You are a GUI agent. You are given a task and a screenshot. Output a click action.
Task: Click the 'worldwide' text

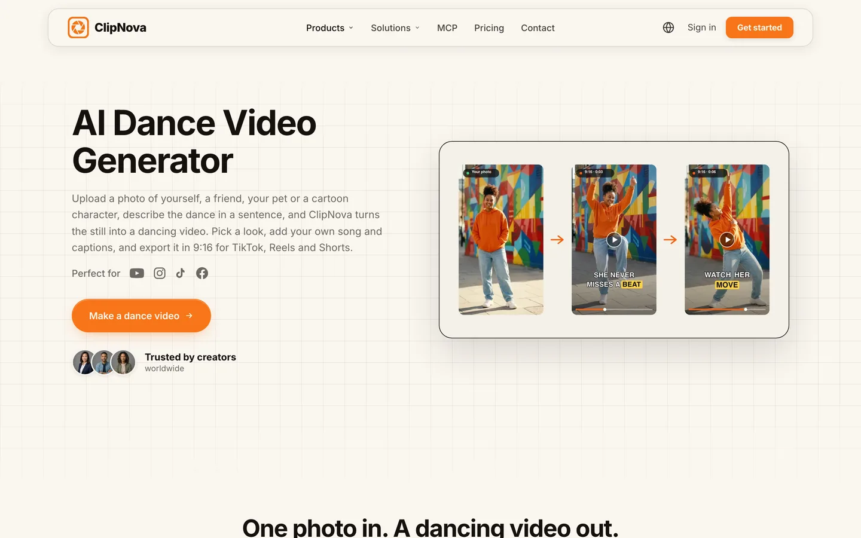[164, 369]
